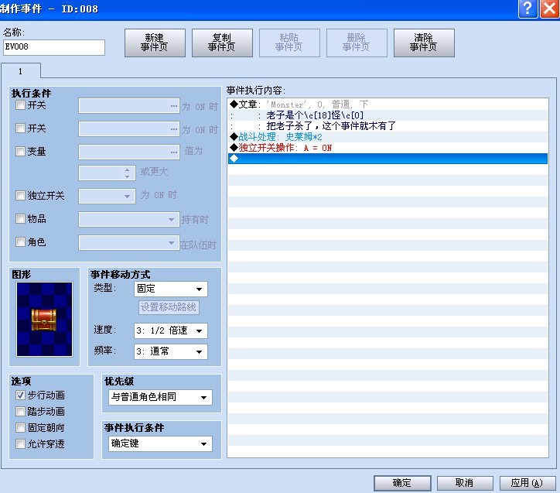Image resolution: width=560 pixels, height=493 pixels.
Task: Click the second 开关 selector ellipsis field
Action: click(128, 129)
